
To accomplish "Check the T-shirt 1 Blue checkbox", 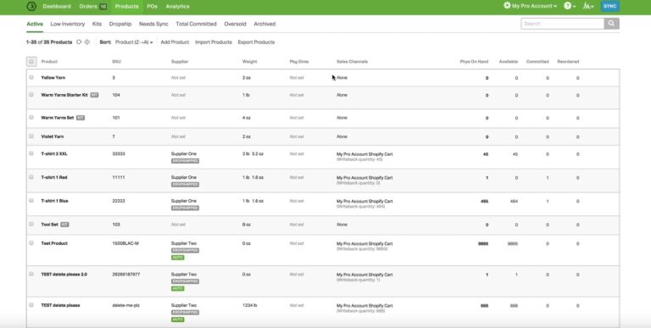I will coord(31,201).
